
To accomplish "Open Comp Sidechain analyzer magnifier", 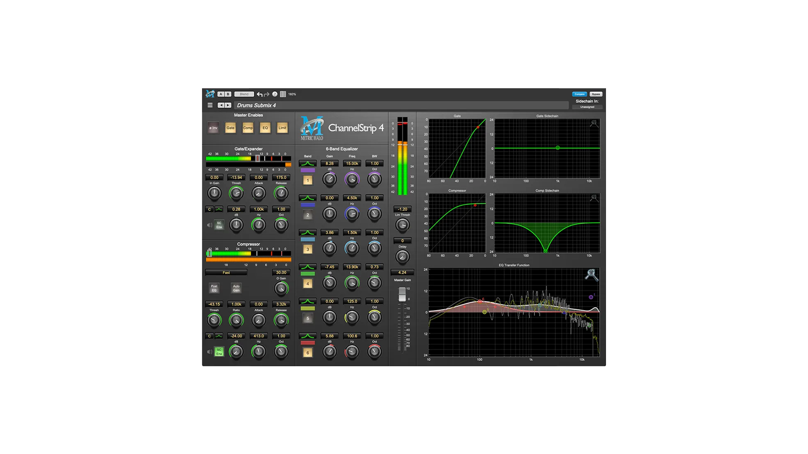I will [594, 198].
